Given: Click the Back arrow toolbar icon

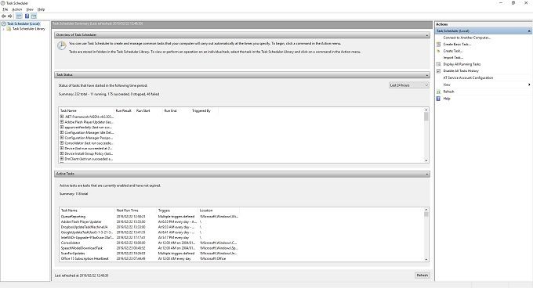Looking at the screenshot, I should [x=3, y=16].
